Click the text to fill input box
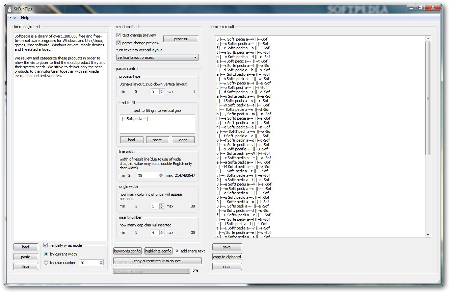 point(157,124)
